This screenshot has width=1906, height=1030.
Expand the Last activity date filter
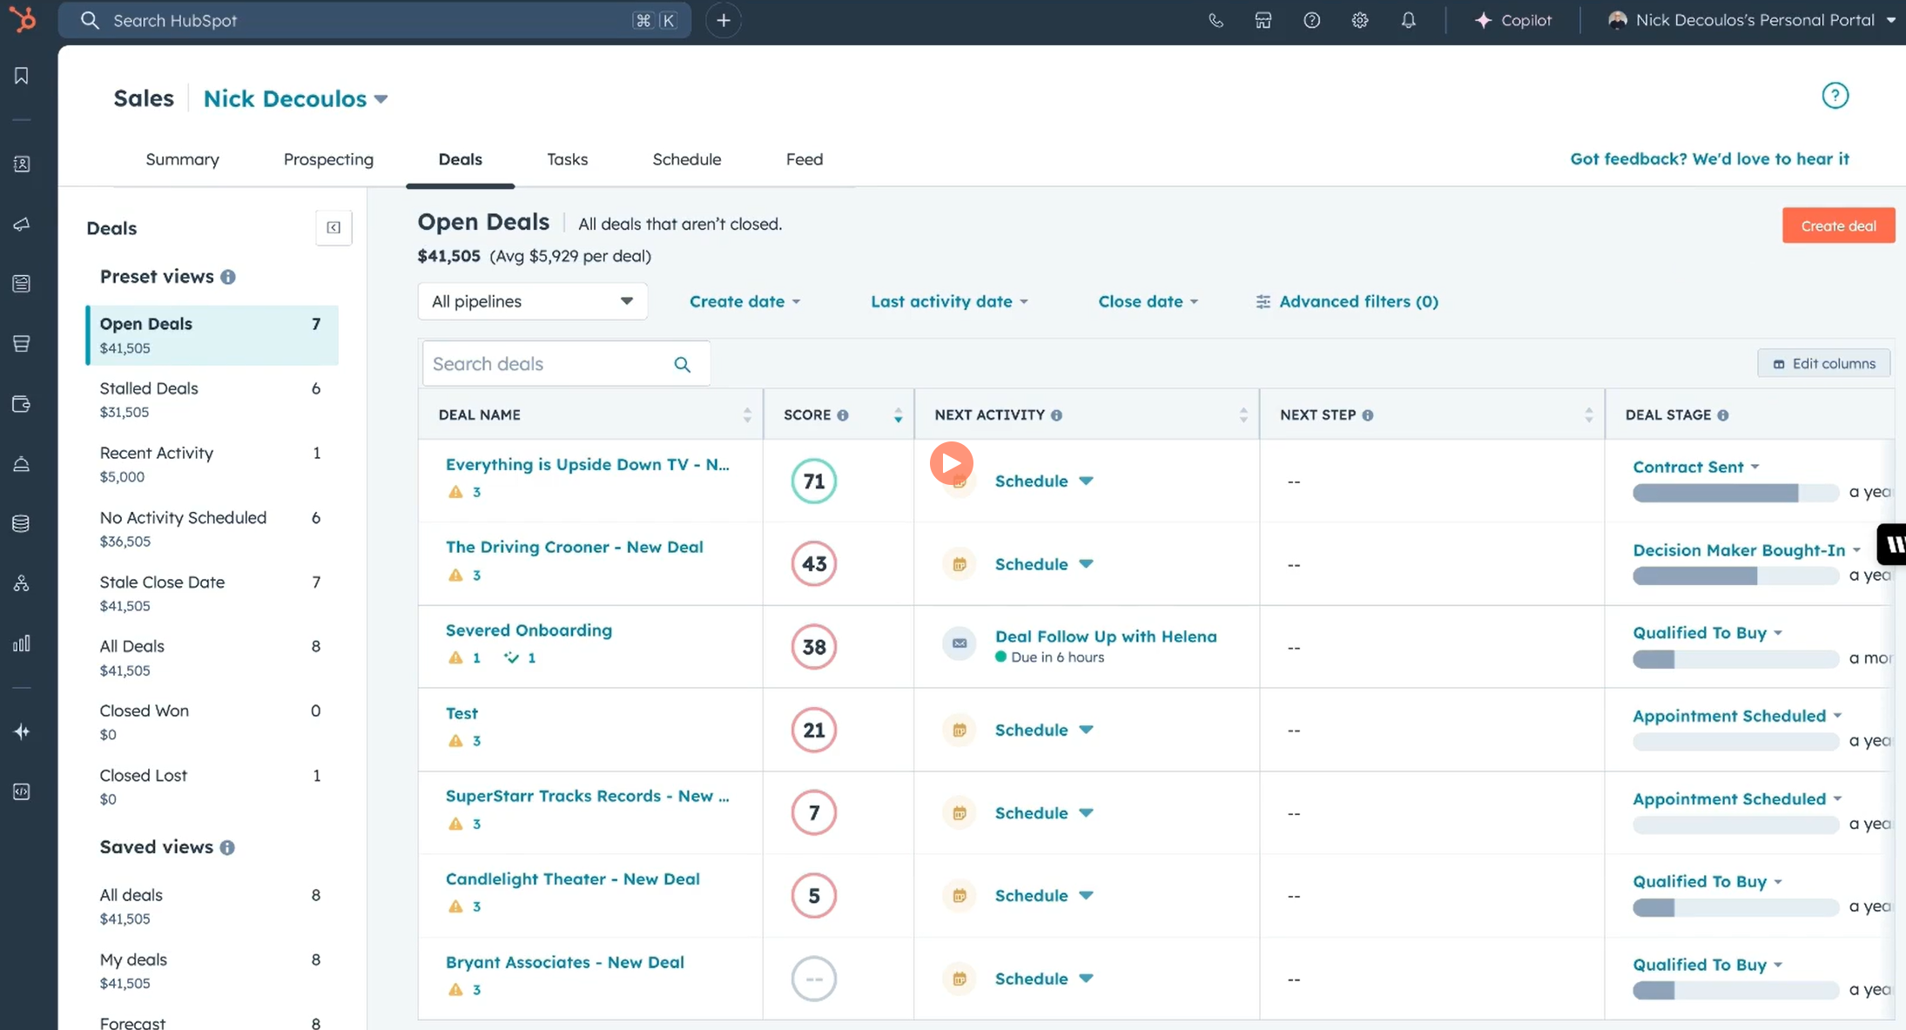pos(950,301)
